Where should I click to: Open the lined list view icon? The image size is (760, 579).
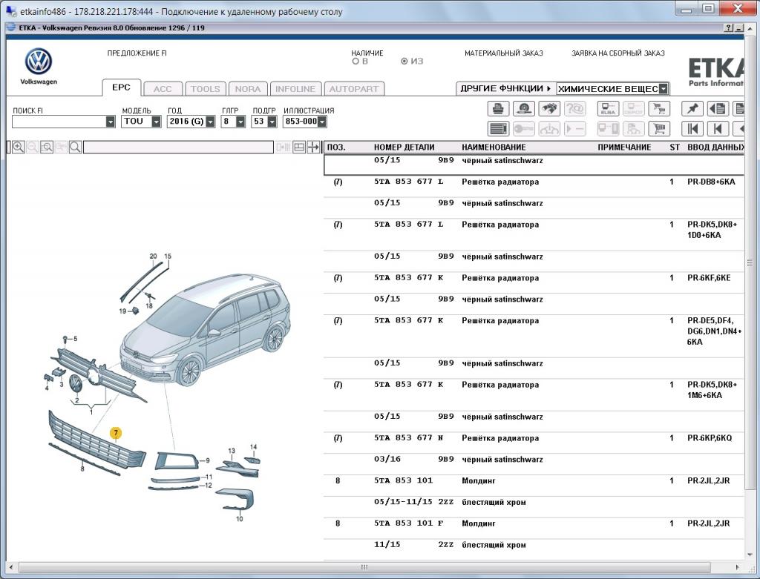pyautogui.click(x=498, y=129)
